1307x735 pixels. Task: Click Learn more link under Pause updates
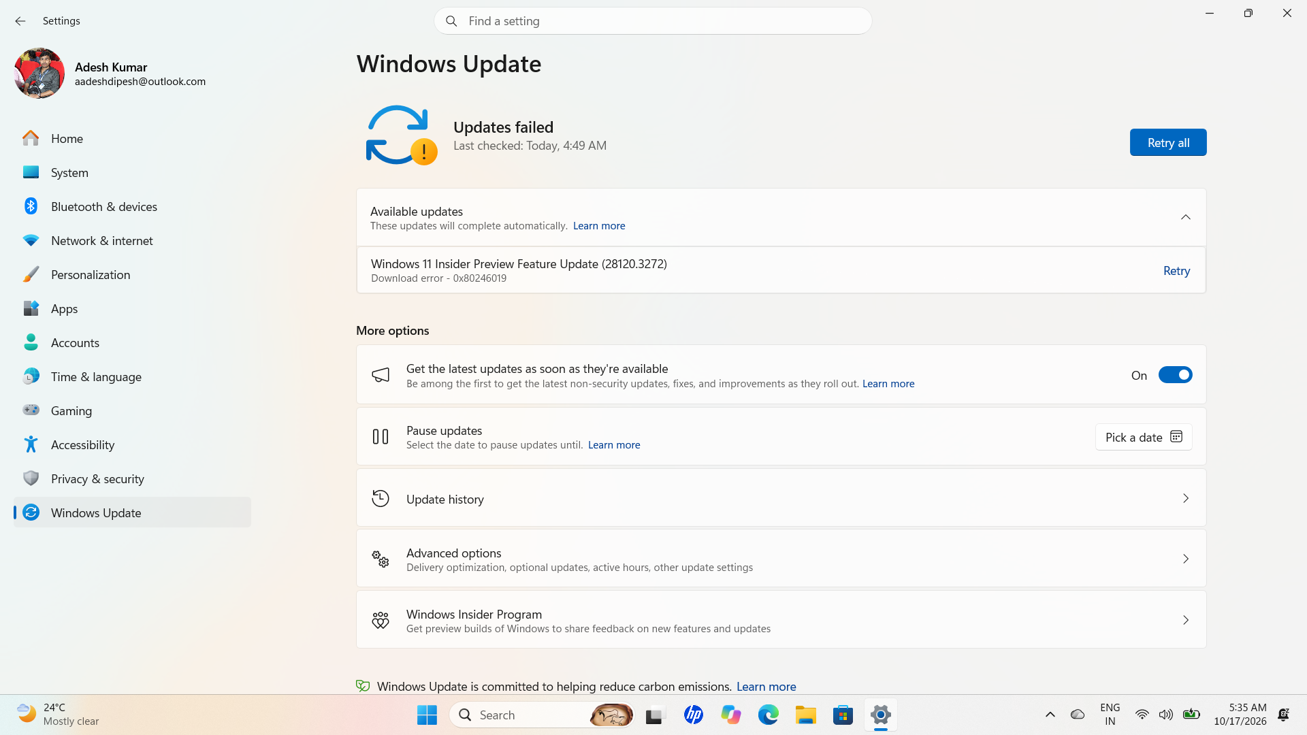(614, 445)
